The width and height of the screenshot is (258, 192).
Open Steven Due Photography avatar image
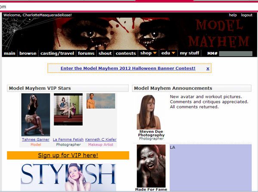click(149, 112)
